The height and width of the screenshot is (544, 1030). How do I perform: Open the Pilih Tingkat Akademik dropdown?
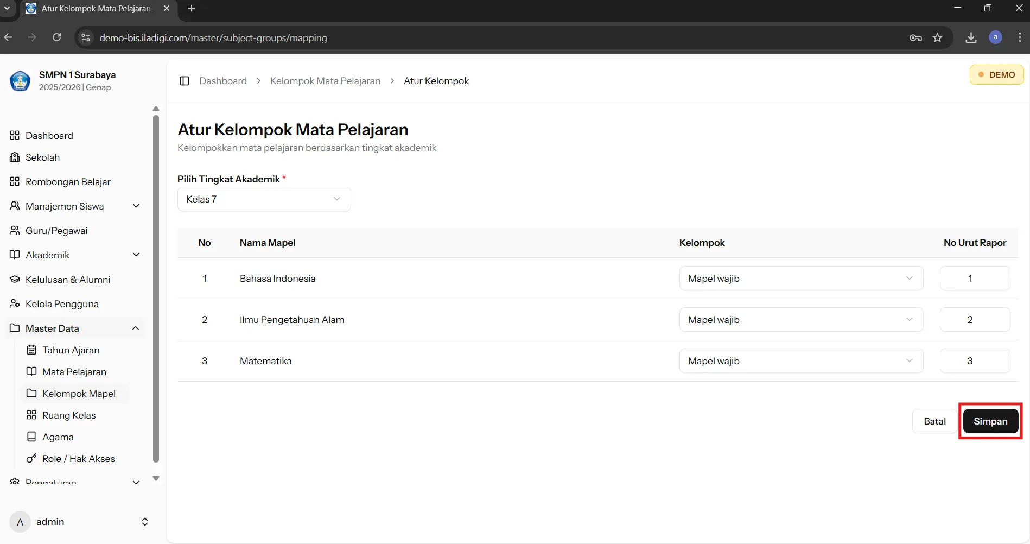click(x=264, y=199)
